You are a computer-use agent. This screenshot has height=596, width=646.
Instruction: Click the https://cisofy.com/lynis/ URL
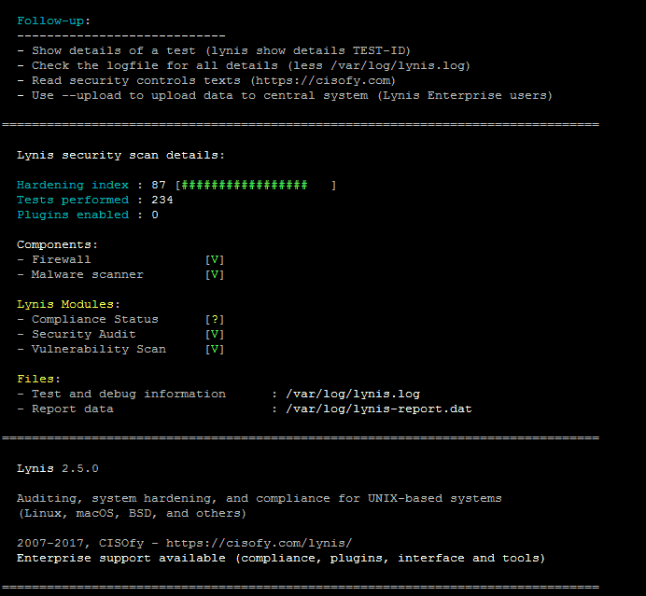pyautogui.click(x=260, y=544)
